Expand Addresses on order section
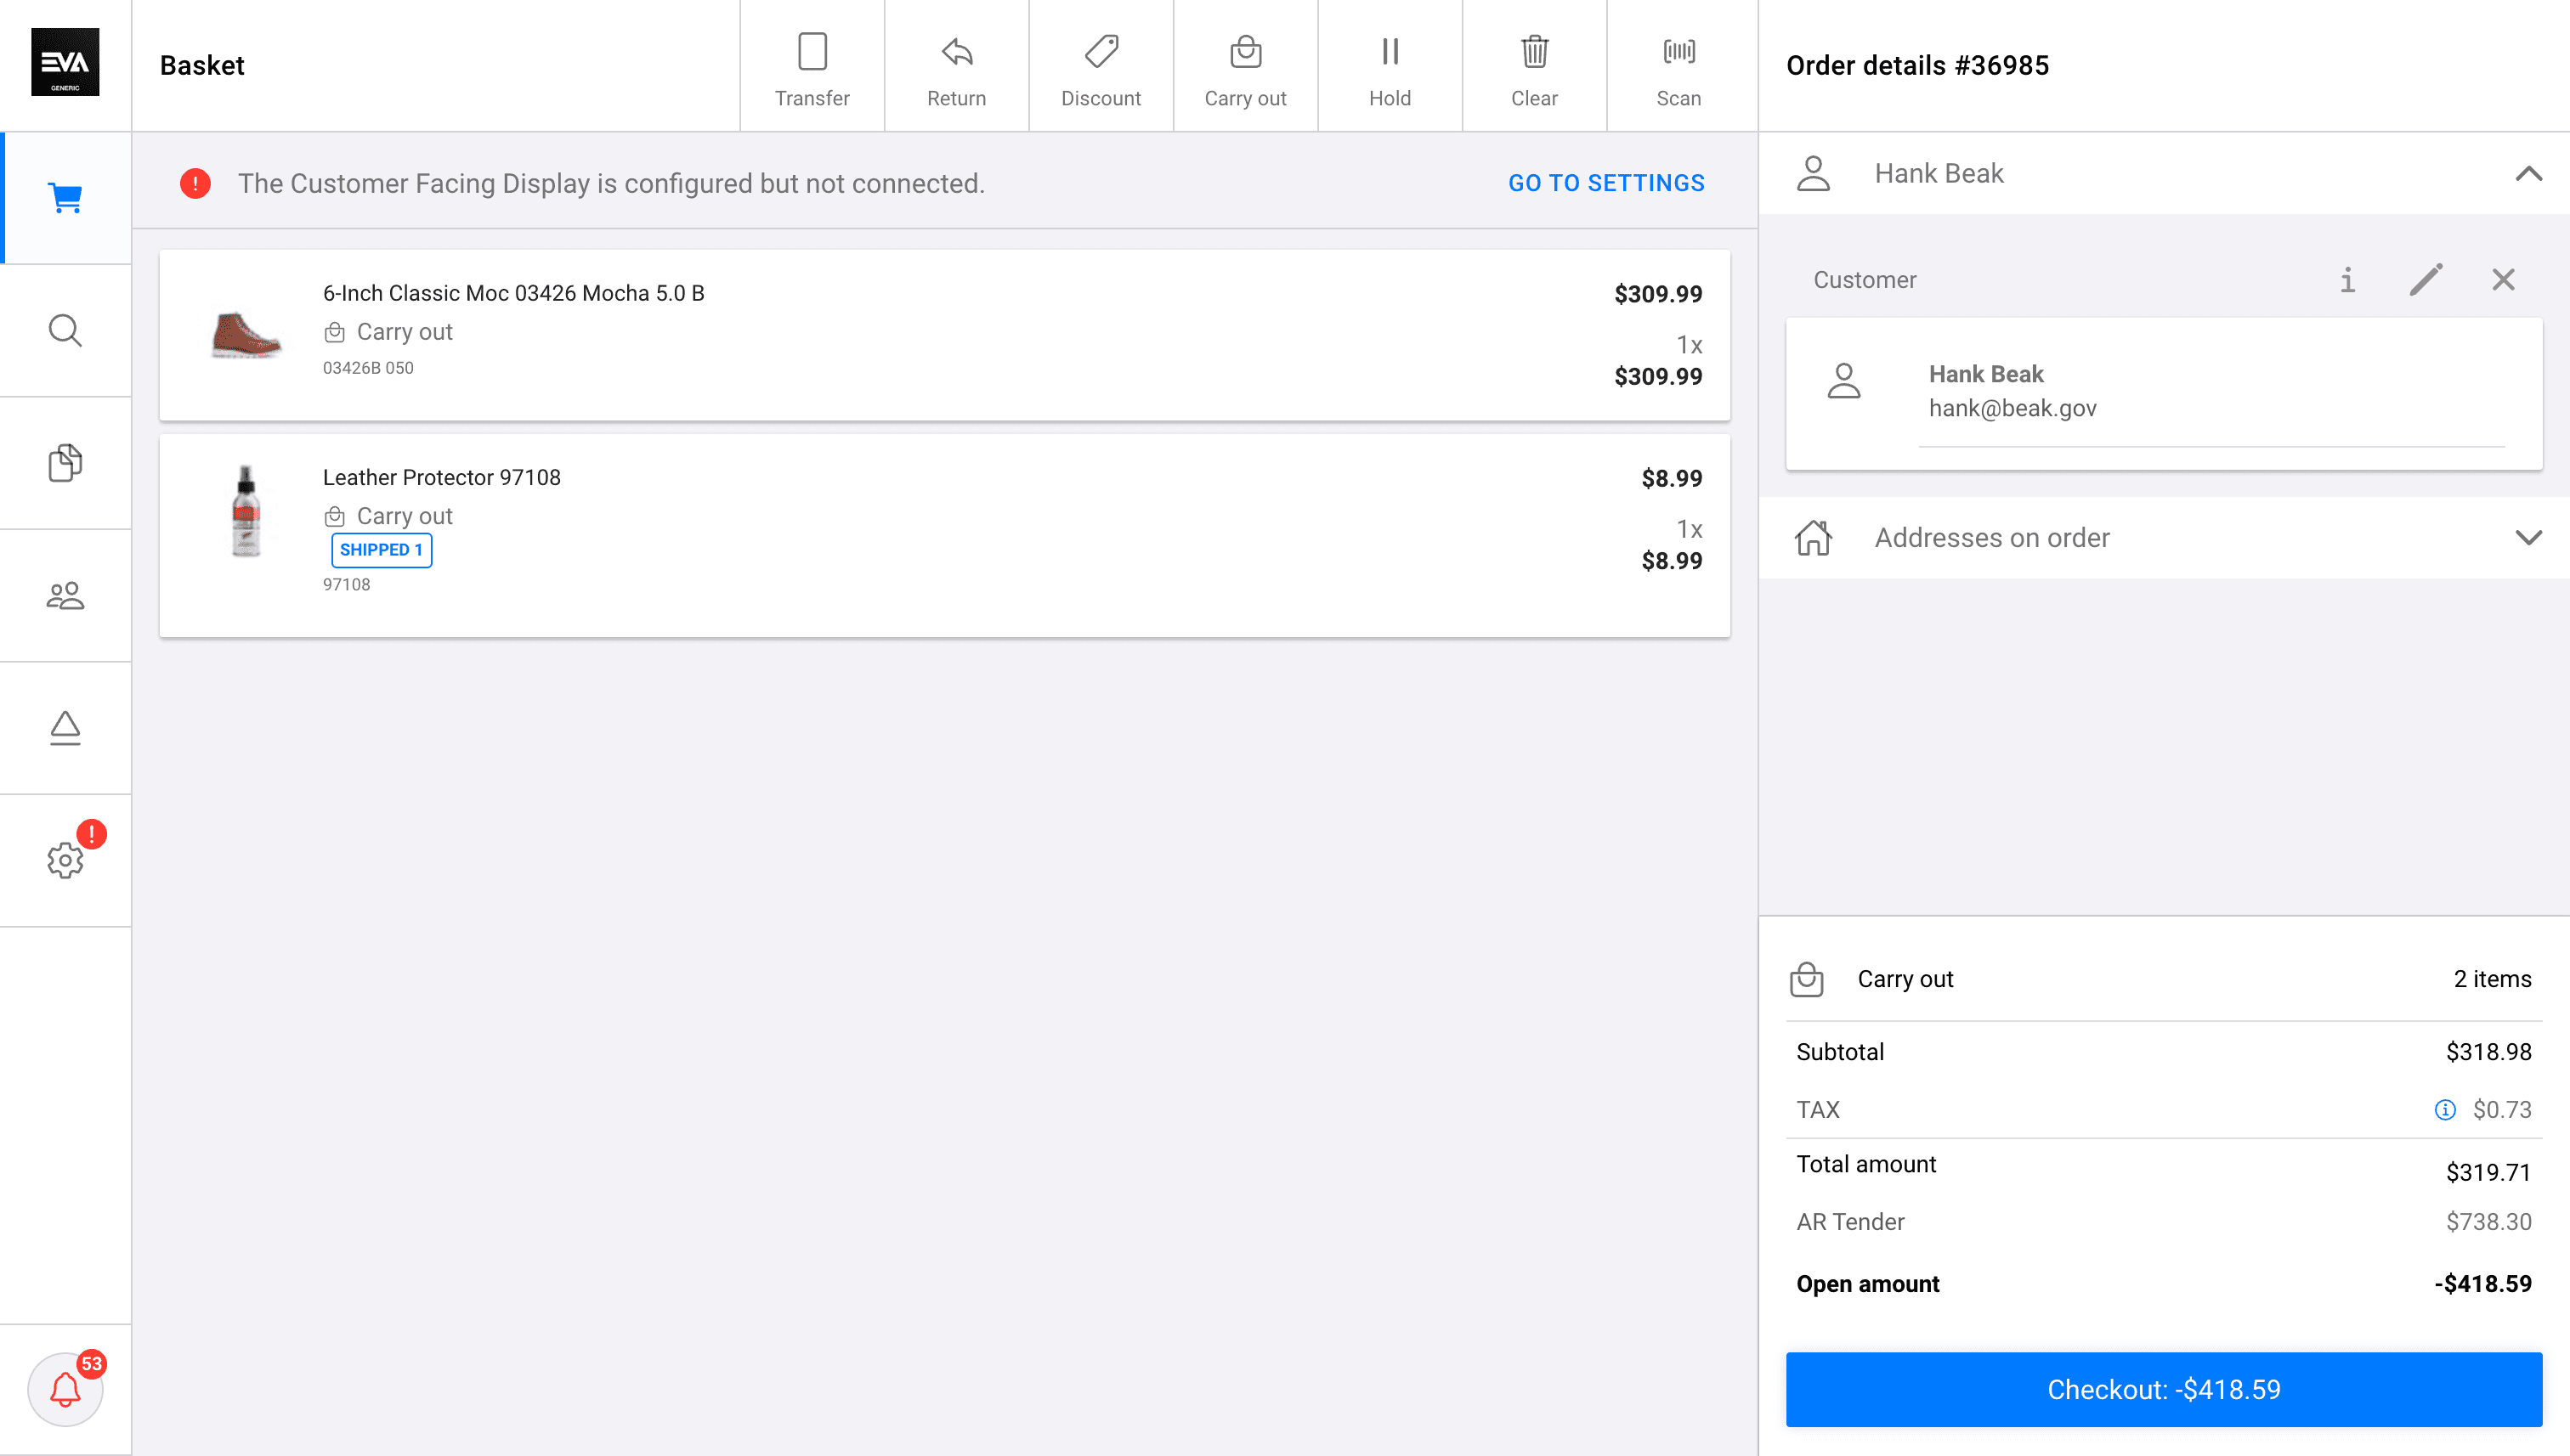 (2528, 538)
